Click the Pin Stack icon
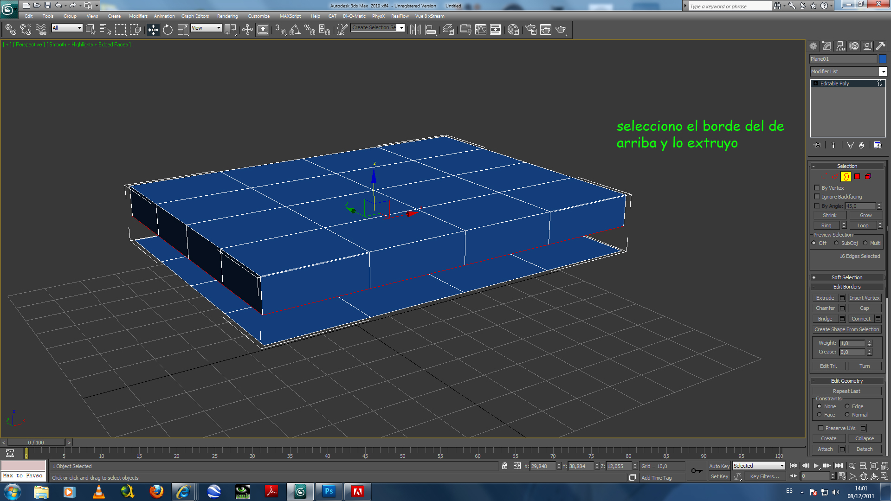Image resolution: width=891 pixels, height=501 pixels. click(817, 145)
